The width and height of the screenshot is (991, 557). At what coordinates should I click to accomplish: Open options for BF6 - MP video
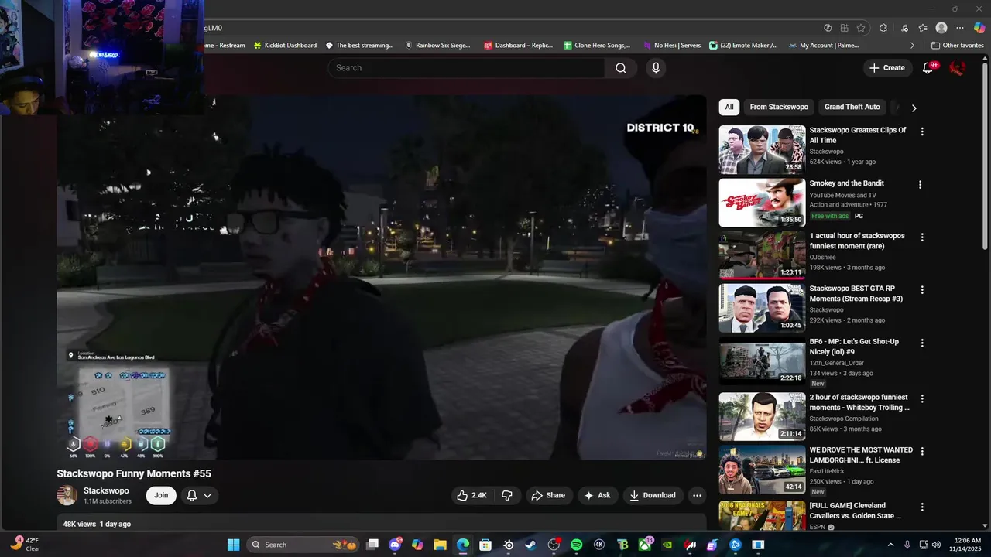921,343
